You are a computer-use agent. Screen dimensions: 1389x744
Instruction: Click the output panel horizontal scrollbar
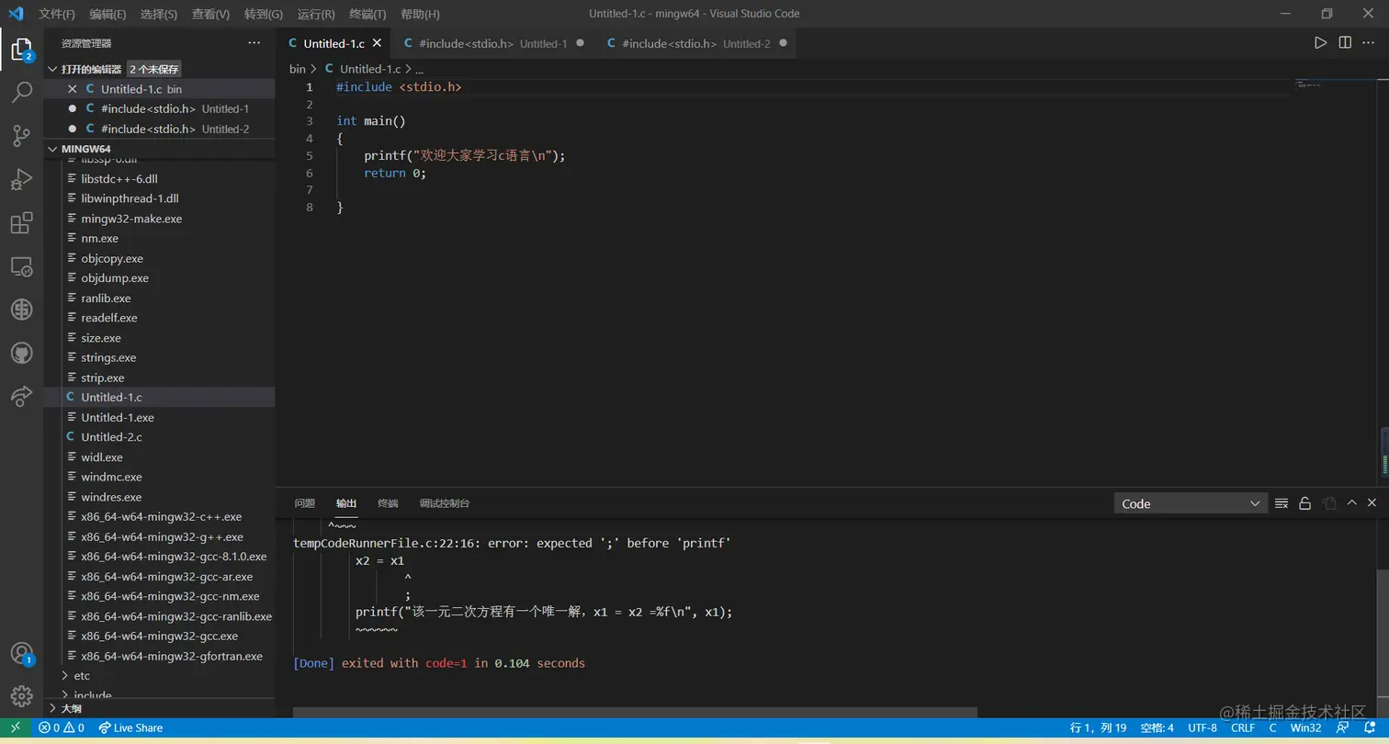coord(635,713)
